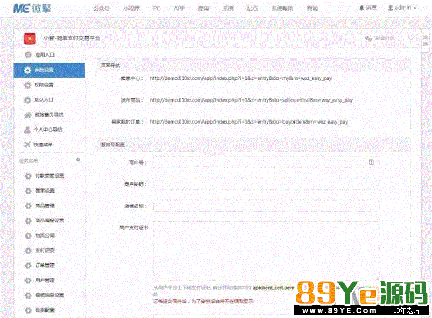Click the icon inside 商户号 field

[372, 162]
